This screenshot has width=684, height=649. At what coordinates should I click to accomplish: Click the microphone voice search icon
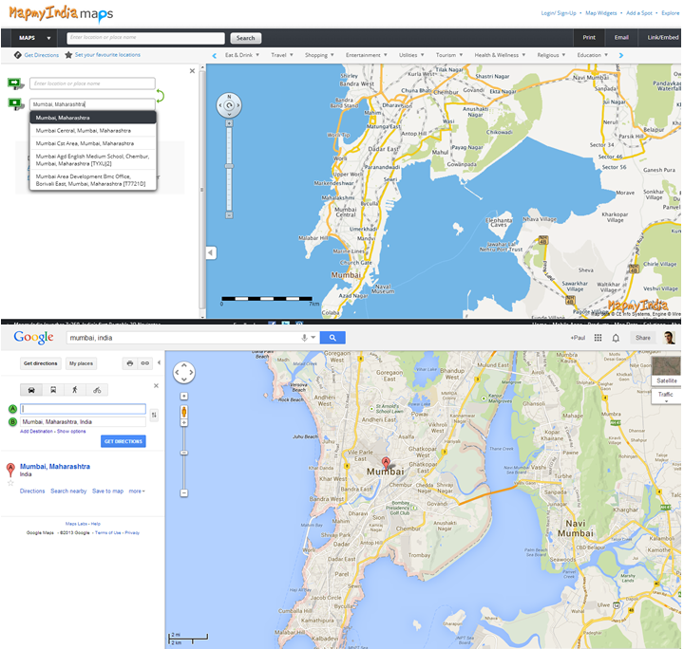coord(305,338)
